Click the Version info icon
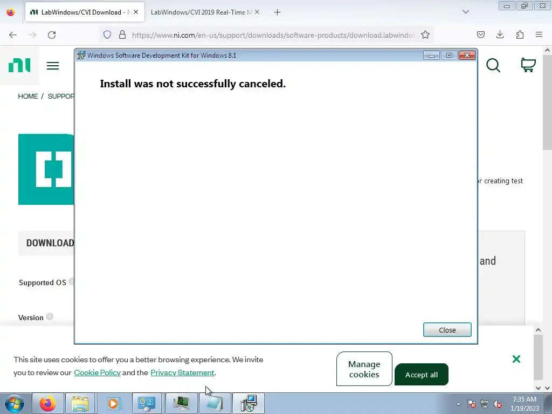552x414 pixels. click(x=50, y=316)
